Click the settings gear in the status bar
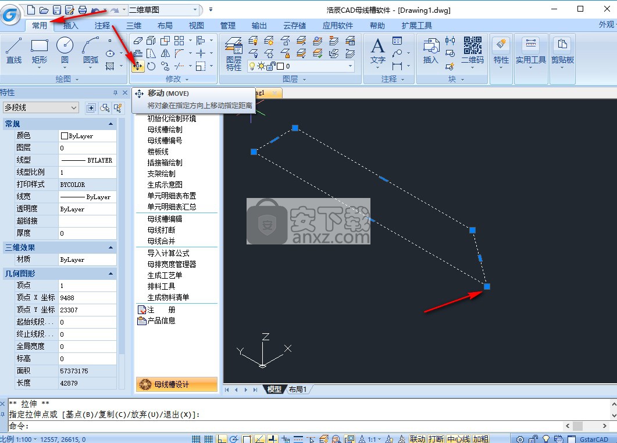This screenshot has height=443, width=617. pos(520,439)
